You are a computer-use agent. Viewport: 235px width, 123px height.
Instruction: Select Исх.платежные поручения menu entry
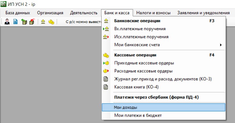(x=163, y=37)
